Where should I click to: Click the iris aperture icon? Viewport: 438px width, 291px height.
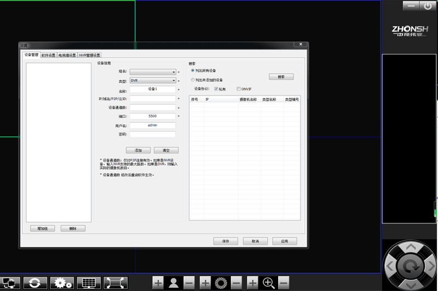pos(221,283)
